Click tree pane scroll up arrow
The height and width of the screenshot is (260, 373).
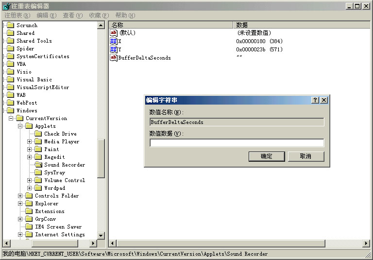tap(101, 25)
